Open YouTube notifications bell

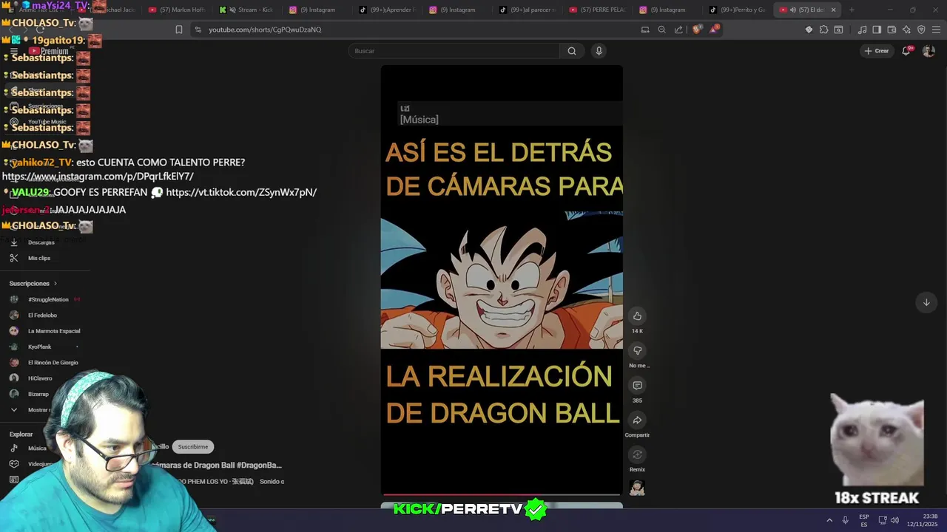pos(906,51)
